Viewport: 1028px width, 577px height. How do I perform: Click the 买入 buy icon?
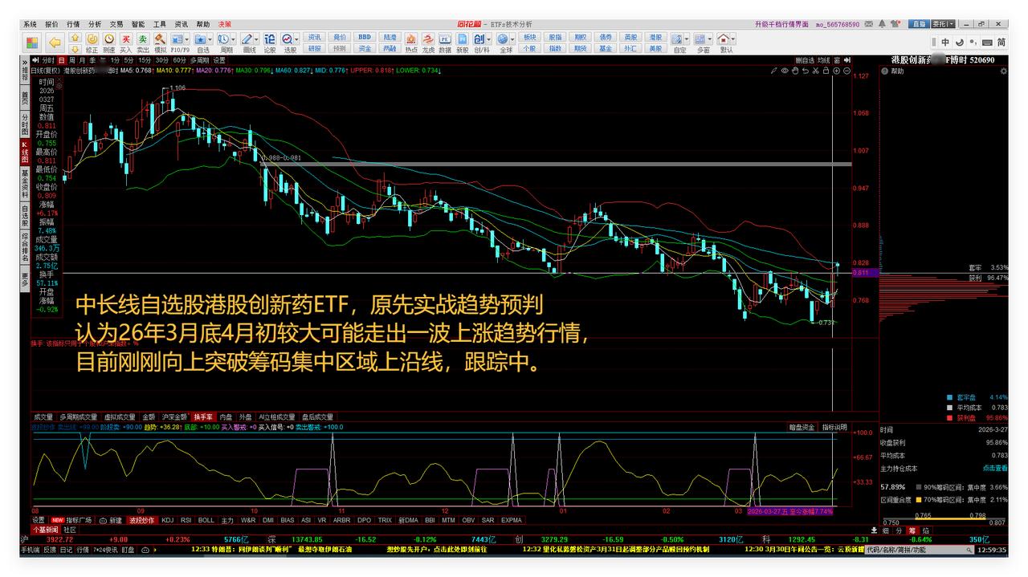(126, 43)
